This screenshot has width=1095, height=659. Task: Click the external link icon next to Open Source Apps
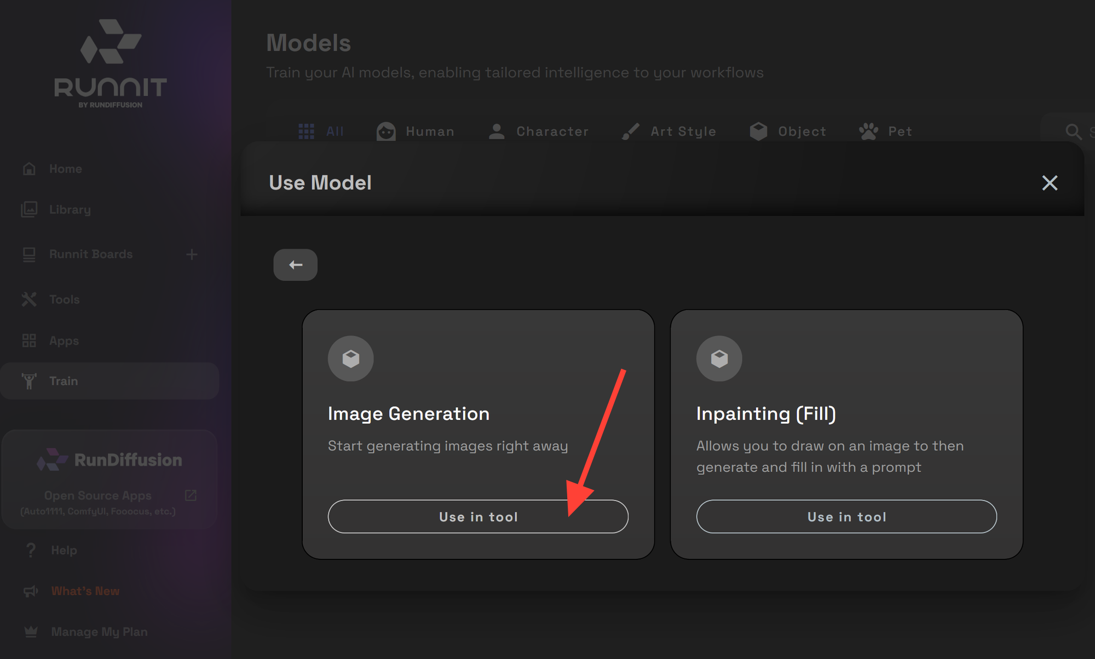(x=191, y=495)
